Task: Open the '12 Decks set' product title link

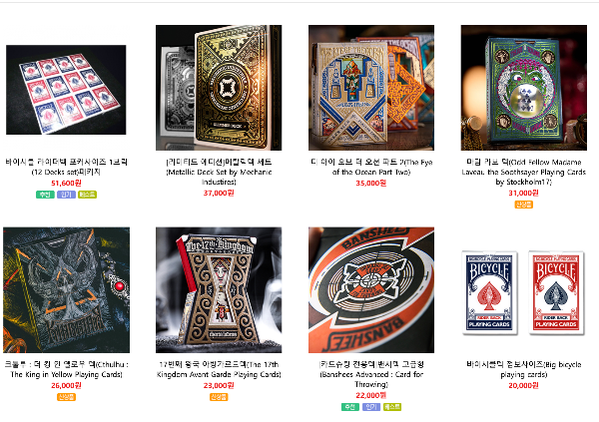Action: 66,167
